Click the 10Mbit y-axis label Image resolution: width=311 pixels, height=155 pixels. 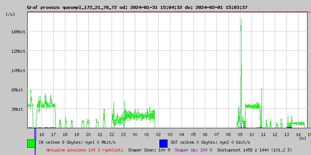18,71
